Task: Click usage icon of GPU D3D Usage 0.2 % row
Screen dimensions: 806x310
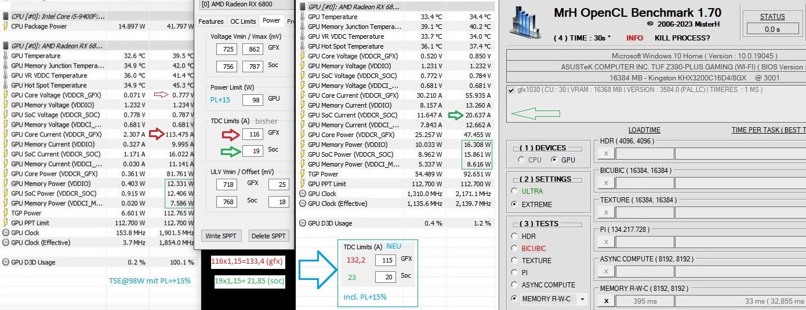Action: tap(6, 263)
